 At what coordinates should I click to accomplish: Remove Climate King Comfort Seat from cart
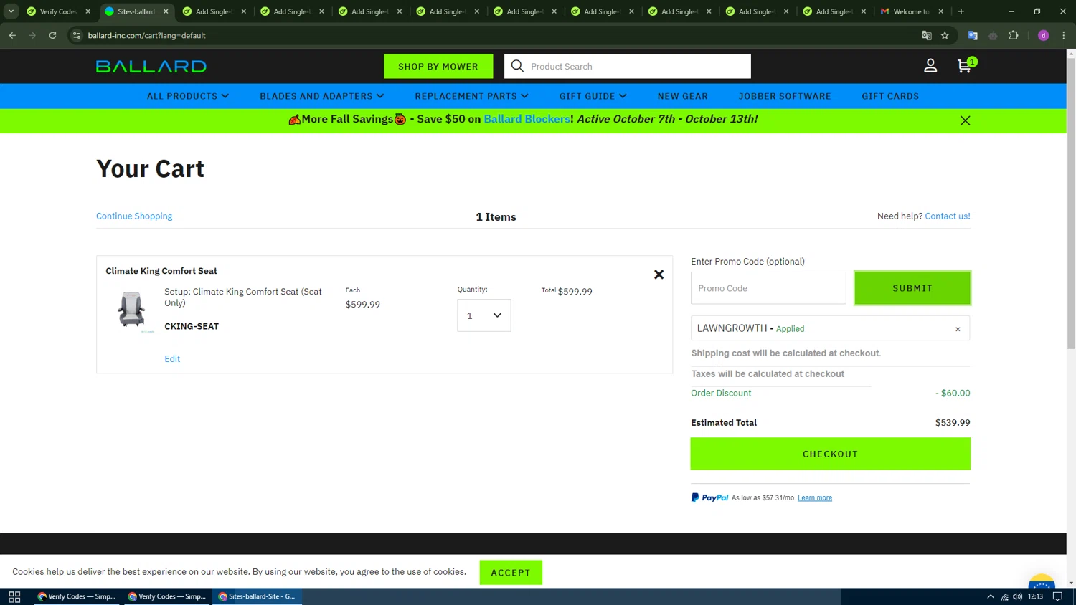(x=659, y=275)
